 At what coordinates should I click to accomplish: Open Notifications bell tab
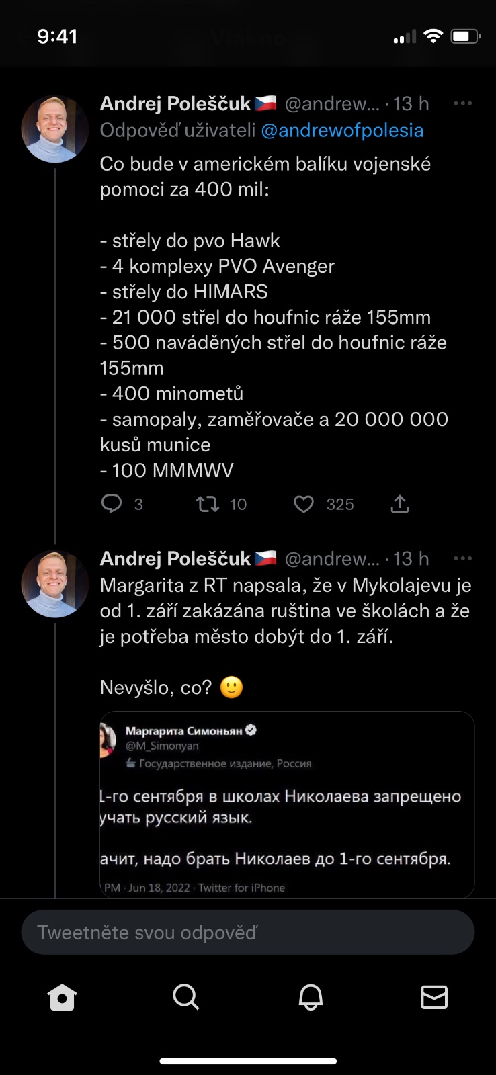tap(311, 997)
